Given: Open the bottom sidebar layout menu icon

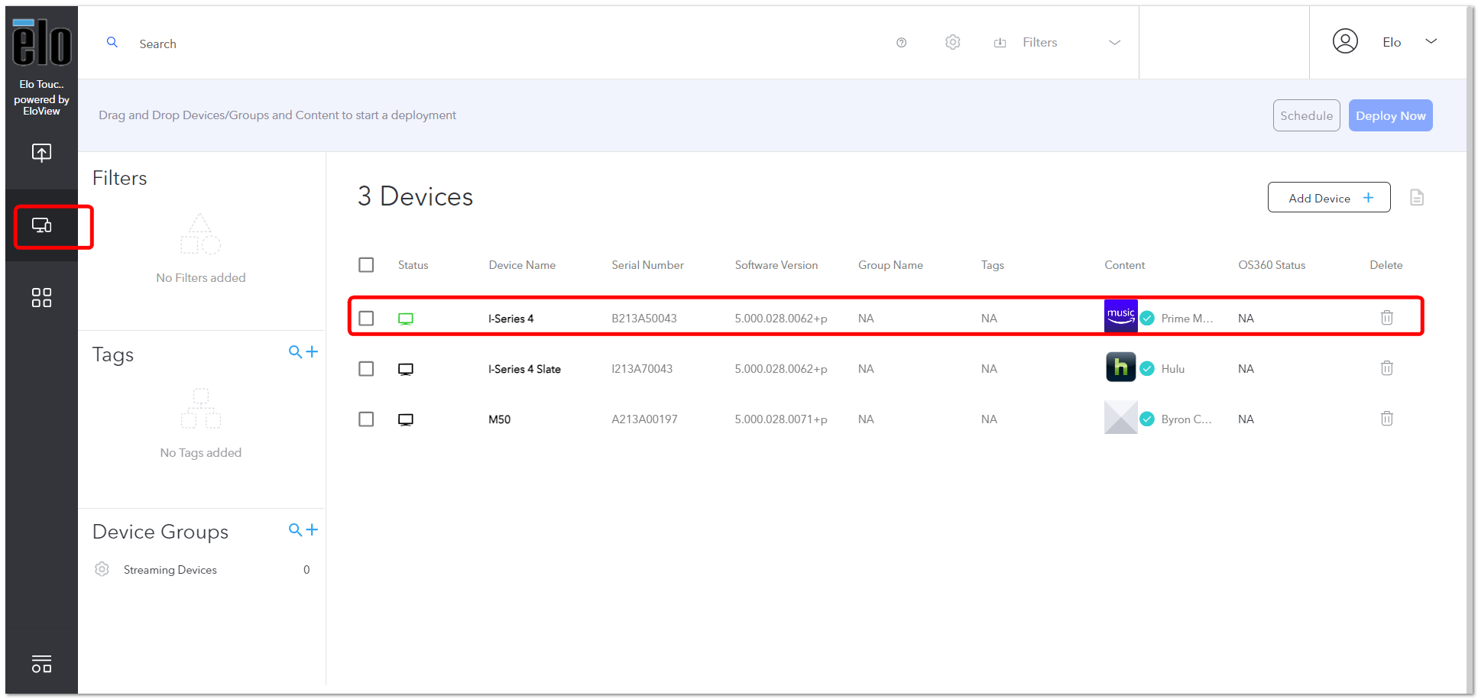Looking at the screenshot, I should (42, 664).
